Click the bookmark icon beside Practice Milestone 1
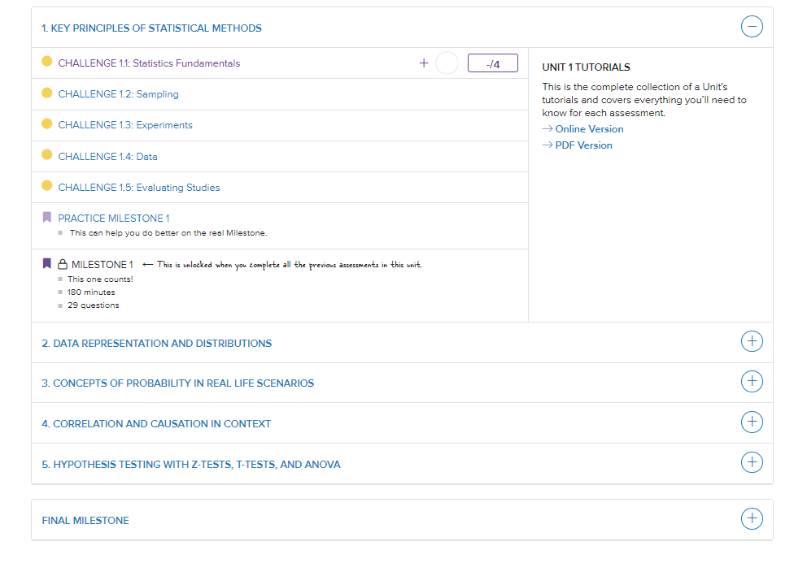Image resolution: width=807 pixels, height=563 pixels. point(47,217)
